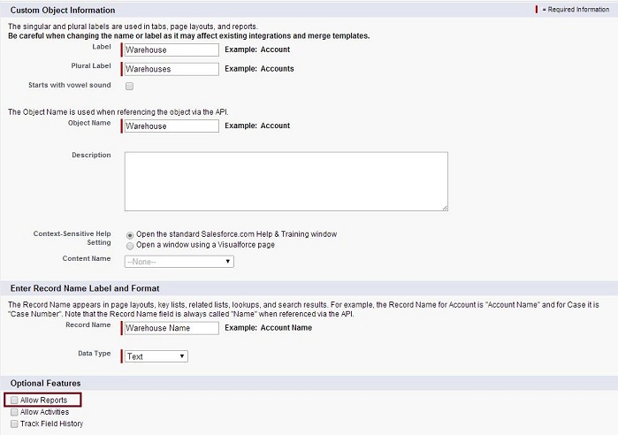
Task: Click the Example: Accounts text
Action: [259, 69]
